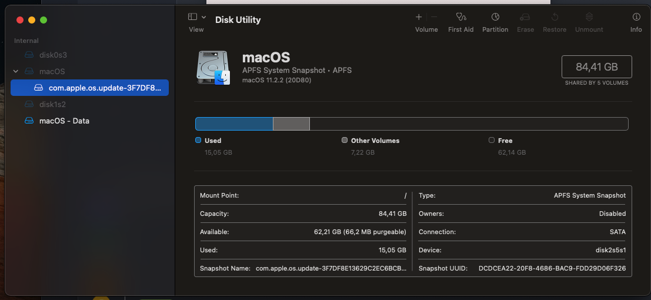
Task: Click the "SHARED BY 5 VOLUMES" caption
Action: click(x=597, y=83)
